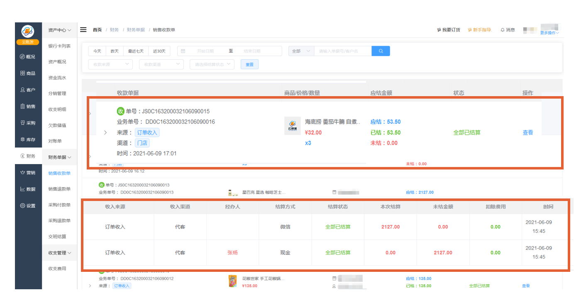Collapse the 资产中心 section
This screenshot has height=305, width=586.
pyautogui.click(x=59, y=30)
